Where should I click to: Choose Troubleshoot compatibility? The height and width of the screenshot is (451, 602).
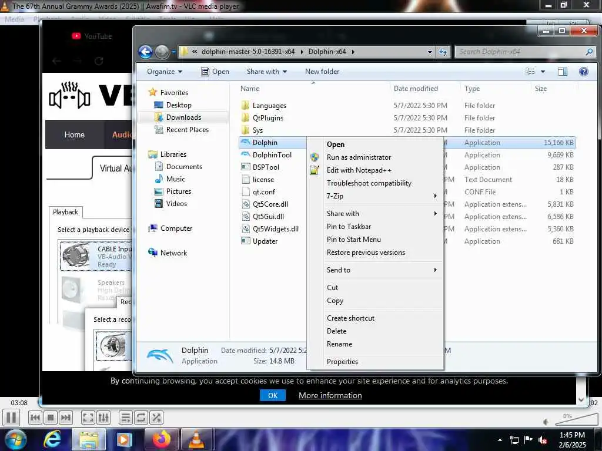click(376, 183)
